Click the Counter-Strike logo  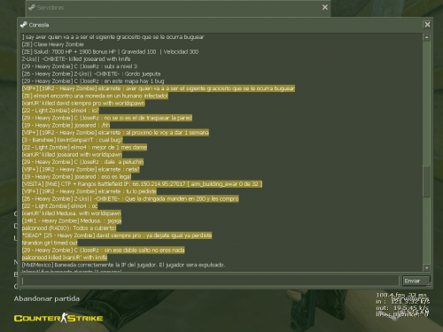pyautogui.click(x=58, y=318)
